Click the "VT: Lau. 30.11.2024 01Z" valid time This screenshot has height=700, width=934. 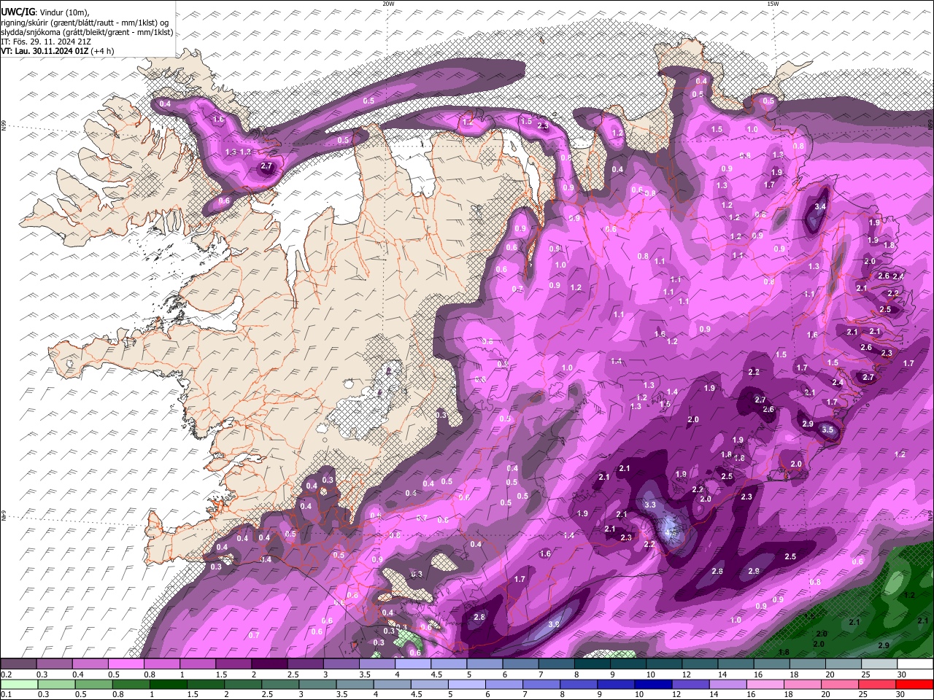(45, 51)
